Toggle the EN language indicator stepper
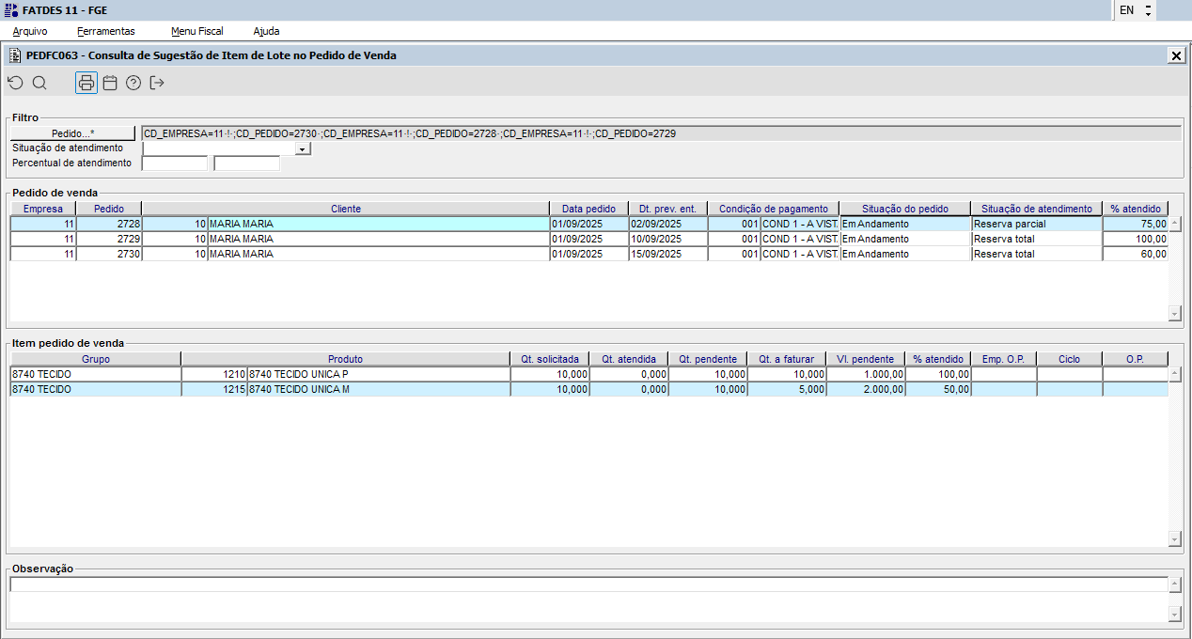Image resolution: width=1192 pixels, height=639 pixels. click(x=1148, y=10)
